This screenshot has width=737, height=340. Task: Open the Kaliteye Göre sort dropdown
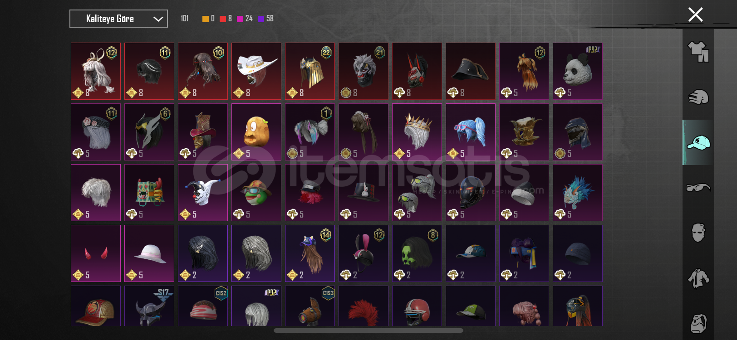[x=118, y=19]
